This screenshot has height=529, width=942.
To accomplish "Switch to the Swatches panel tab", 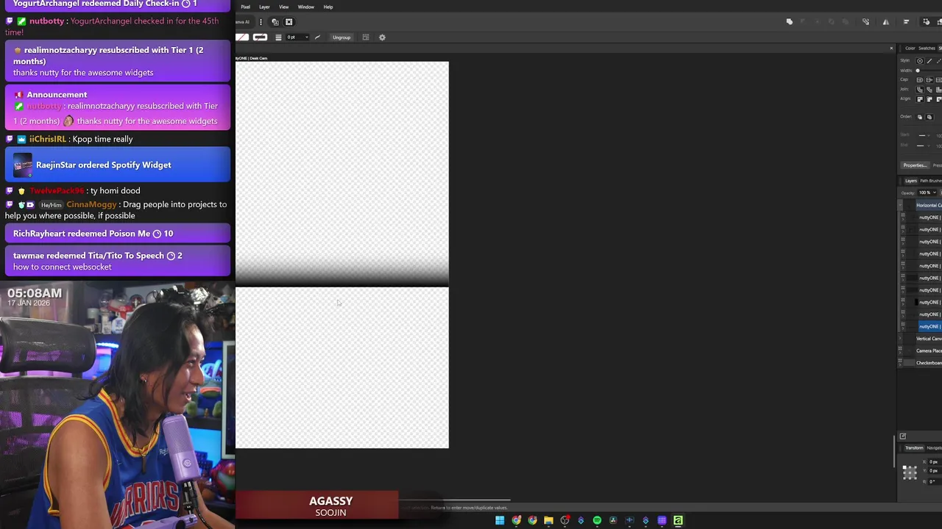I will click(x=927, y=48).
